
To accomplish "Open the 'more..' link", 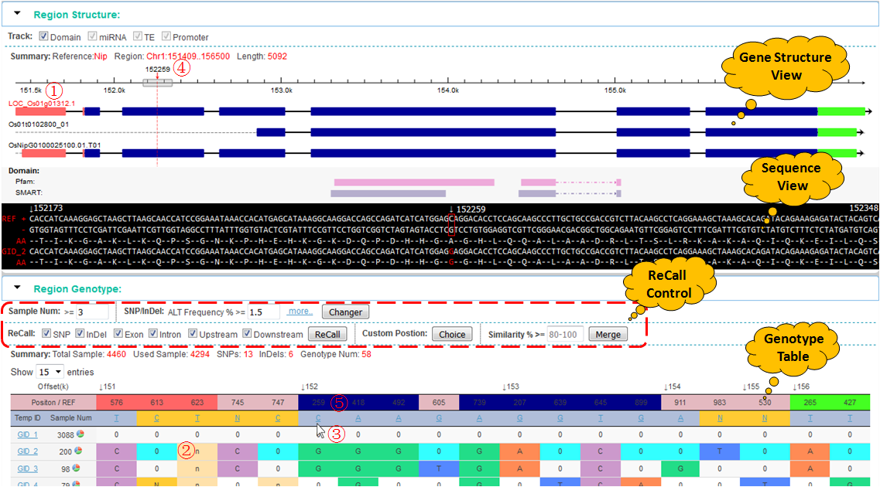I will pos(300,311).
